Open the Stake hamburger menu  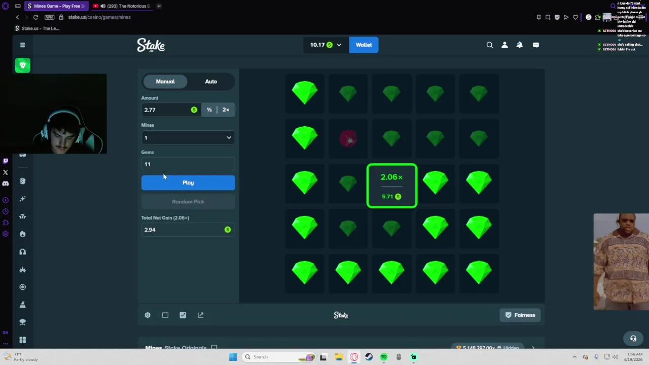[x=22, y=45]
